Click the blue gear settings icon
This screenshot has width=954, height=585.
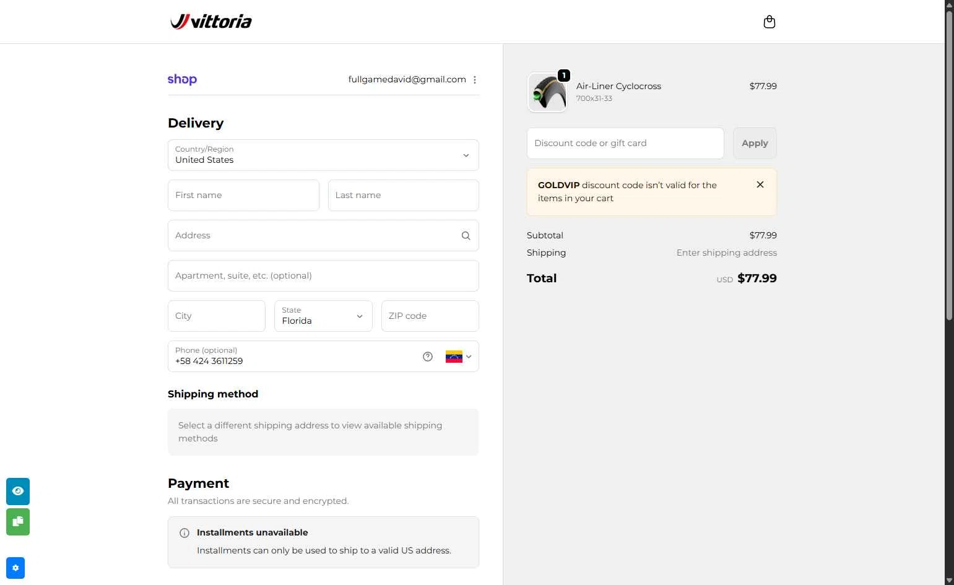(15, 568)
